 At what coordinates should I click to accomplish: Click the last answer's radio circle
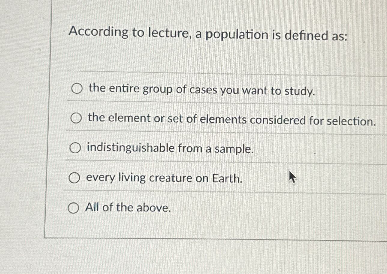point(74,208)
